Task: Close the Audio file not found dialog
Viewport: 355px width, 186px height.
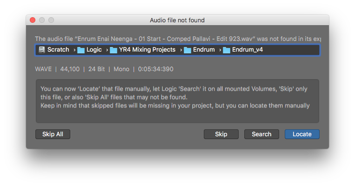Action: pyautogui.click(x=33, y=20)
